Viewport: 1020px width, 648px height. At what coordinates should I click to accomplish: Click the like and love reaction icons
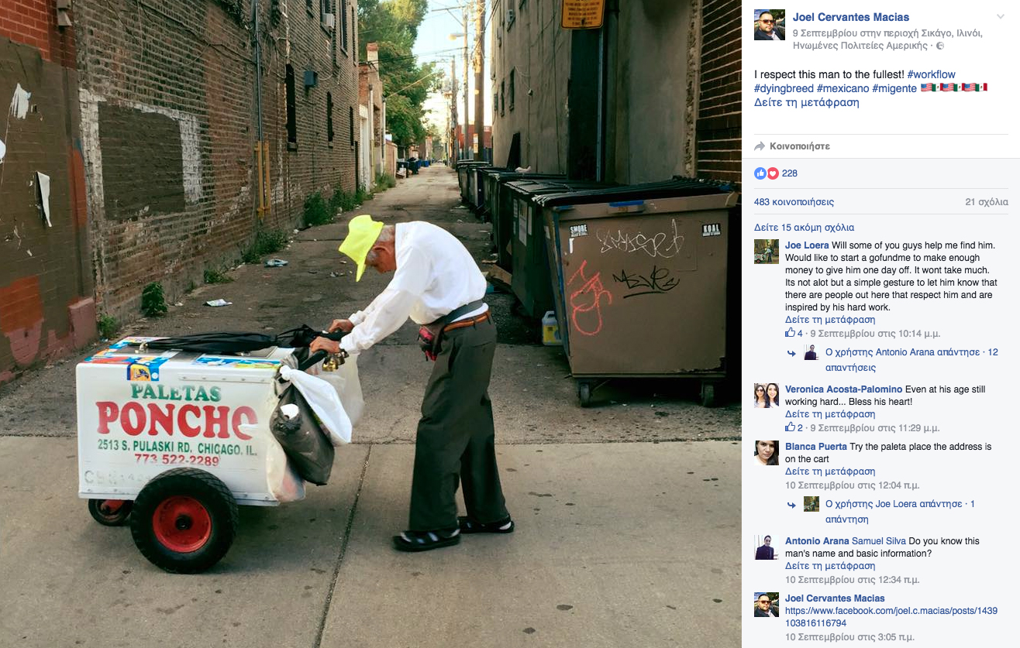pos(767,173)
